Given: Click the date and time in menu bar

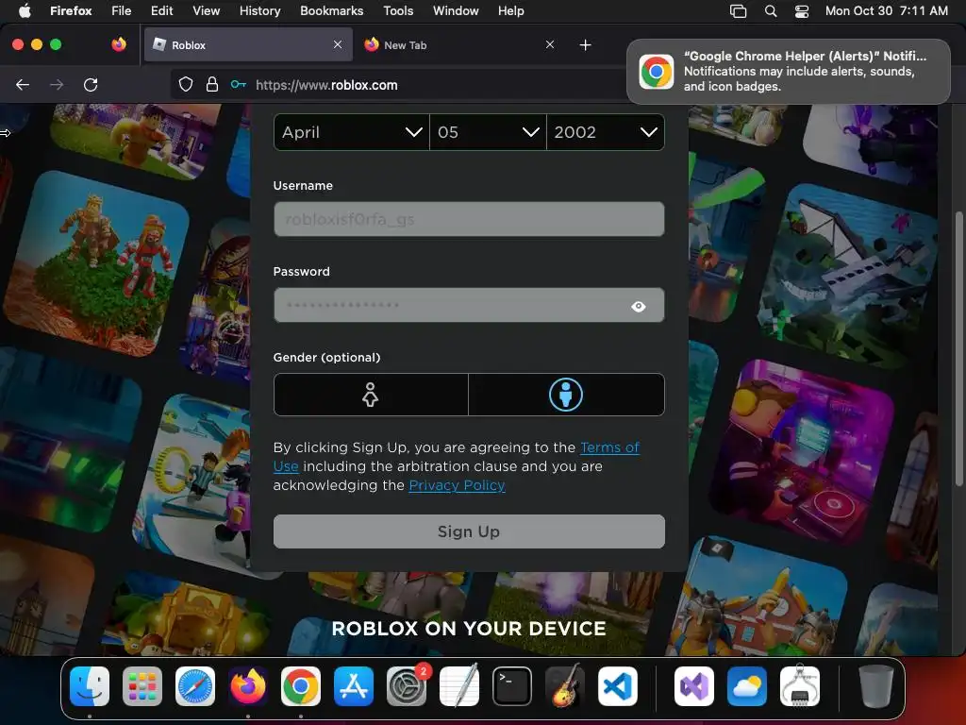Looking at the screenshot, I should [887, 10].
